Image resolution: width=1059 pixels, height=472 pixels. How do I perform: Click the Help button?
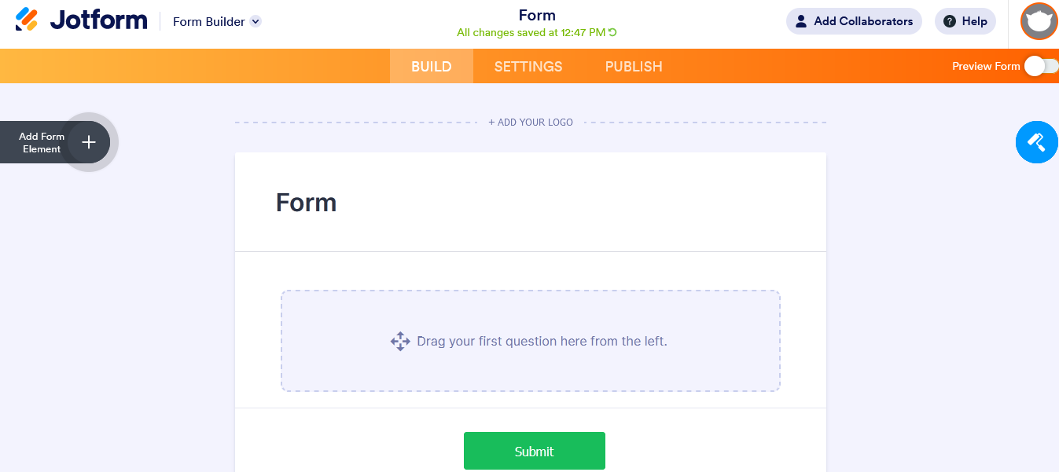(x=965, y=21)
